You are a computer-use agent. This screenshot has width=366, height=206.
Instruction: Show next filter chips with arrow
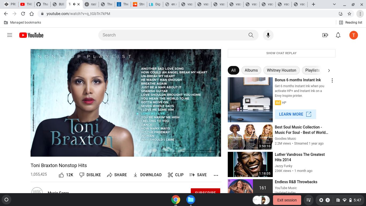329,70
